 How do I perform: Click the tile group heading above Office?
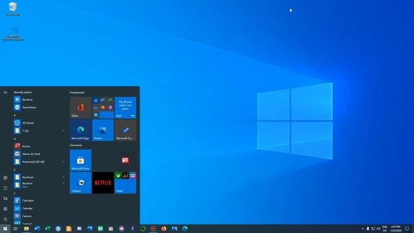click(x=77, y=93)
